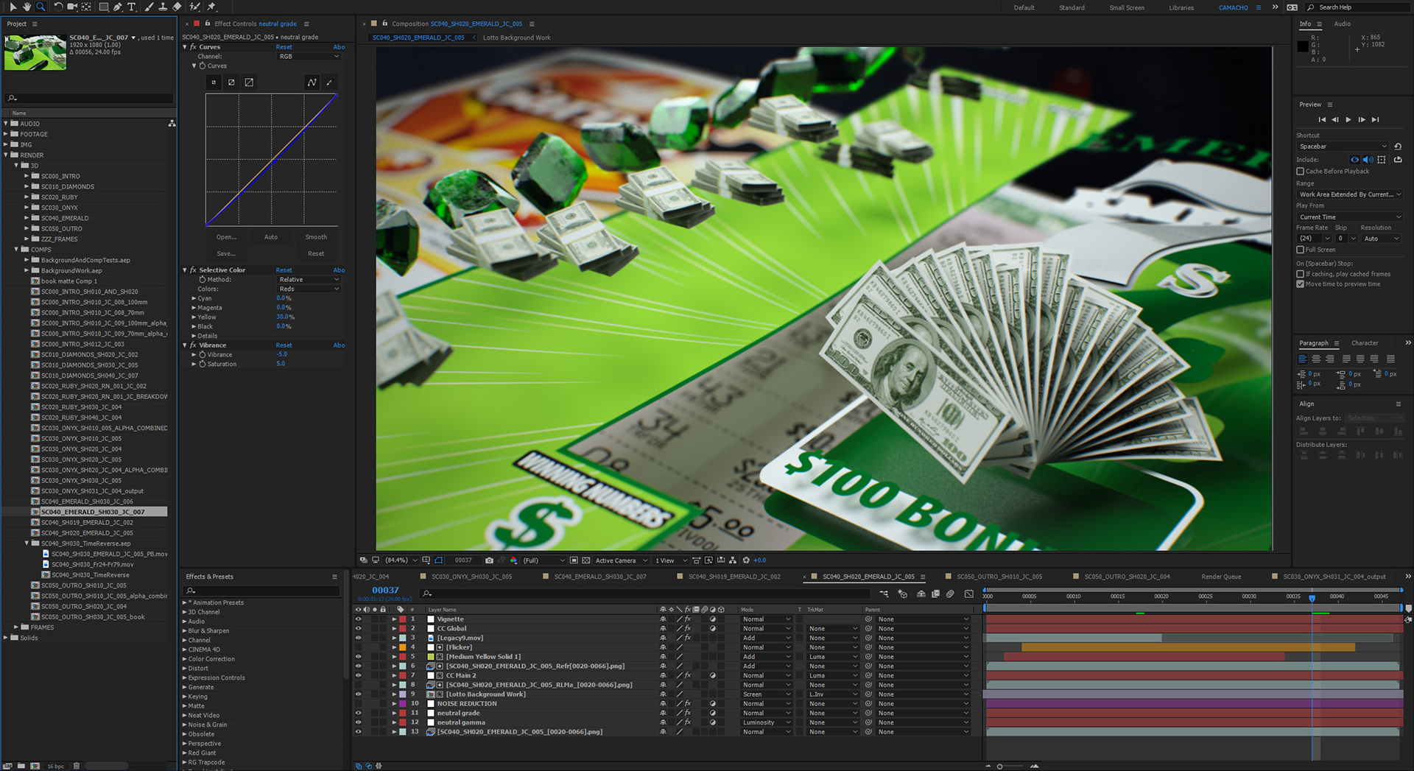
Task: Select the Selection arrow tool
Action: pos(13,7)
